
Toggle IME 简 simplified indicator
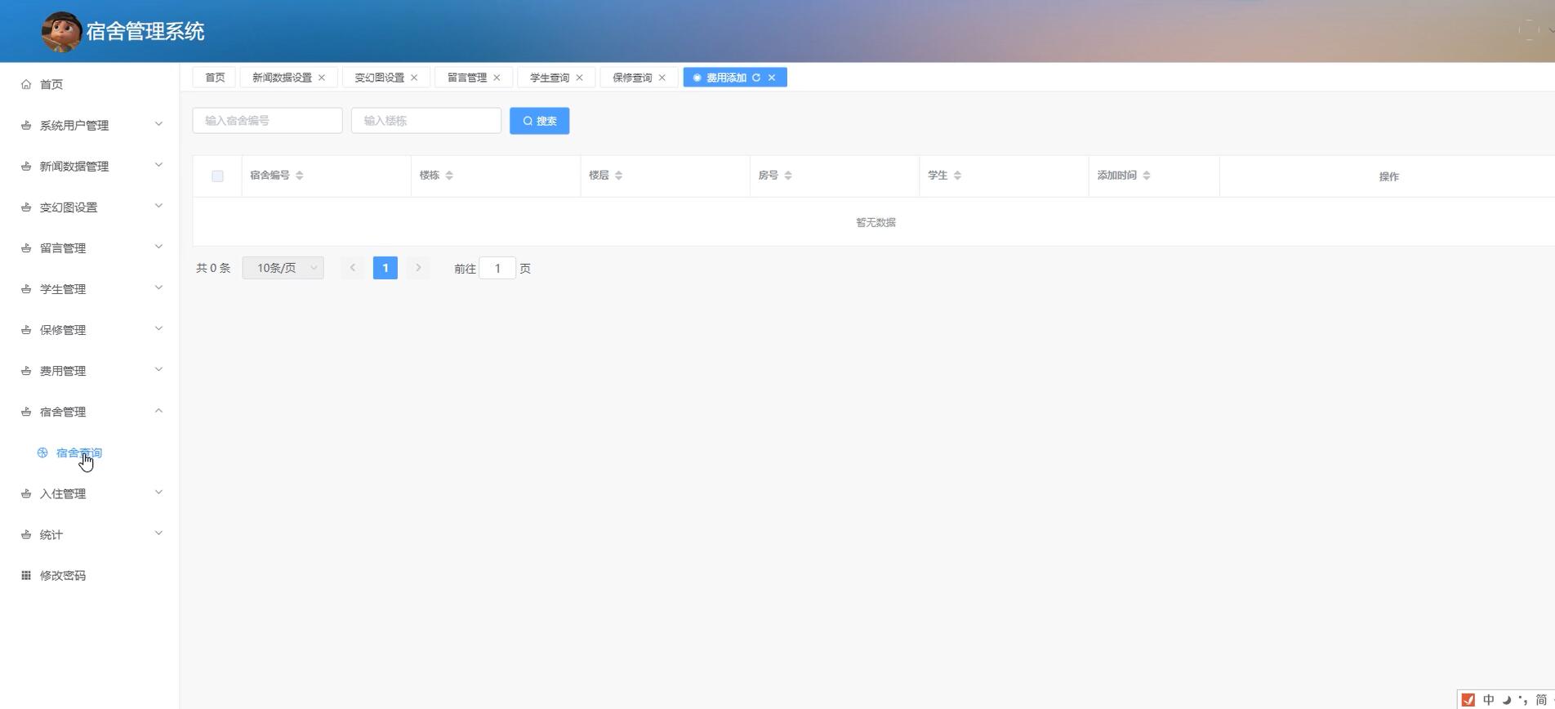point(1541,700)
